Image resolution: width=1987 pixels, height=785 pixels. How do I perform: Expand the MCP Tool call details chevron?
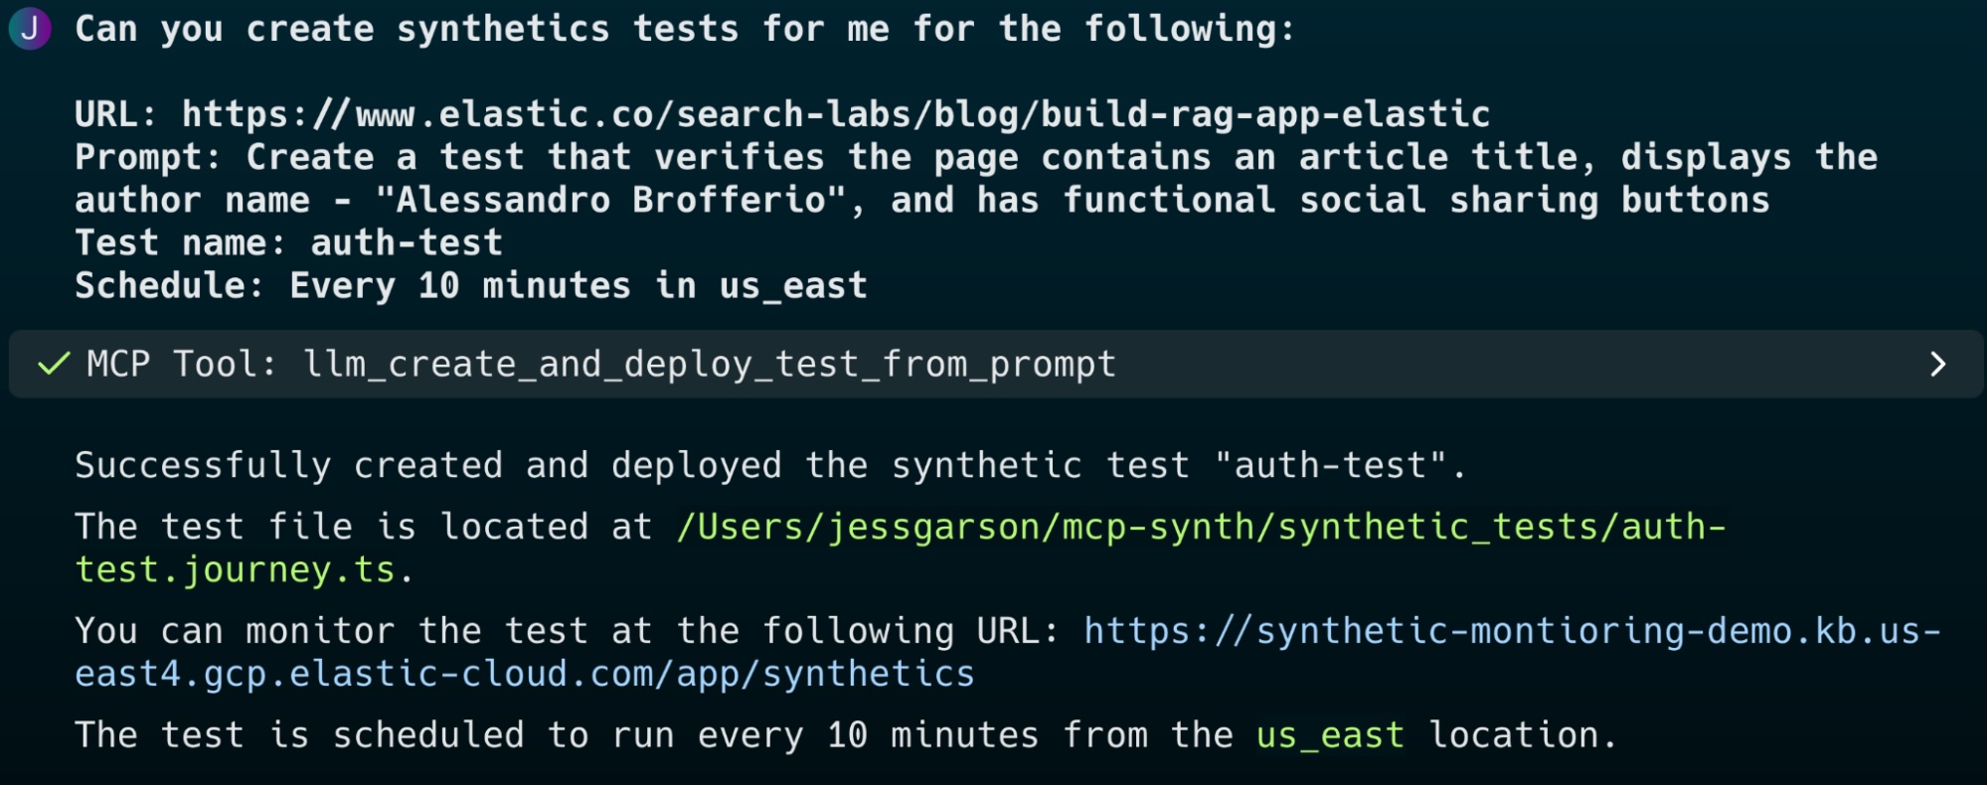pyautogui.click(x=1937, y=365)
